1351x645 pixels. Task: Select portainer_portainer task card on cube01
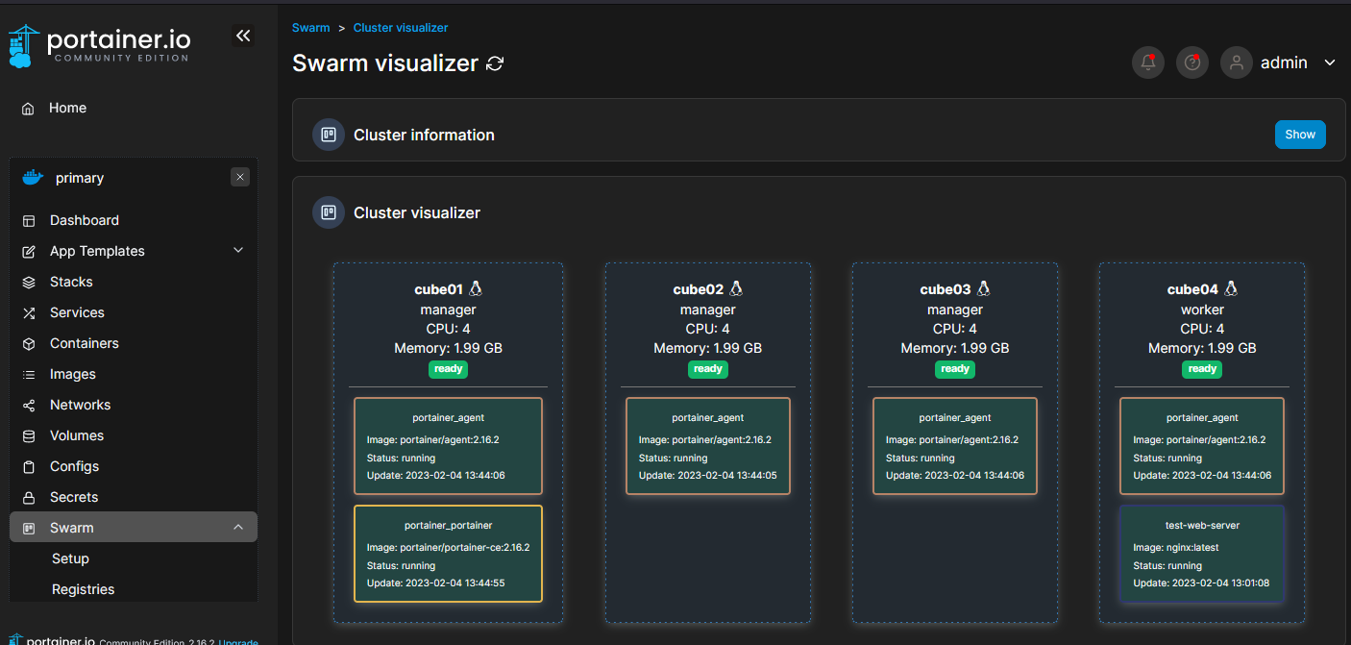(x=448, y=554)
